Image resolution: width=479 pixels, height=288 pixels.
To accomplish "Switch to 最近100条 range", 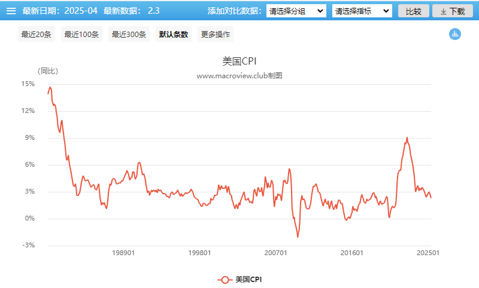I will (x=81, y=35).
